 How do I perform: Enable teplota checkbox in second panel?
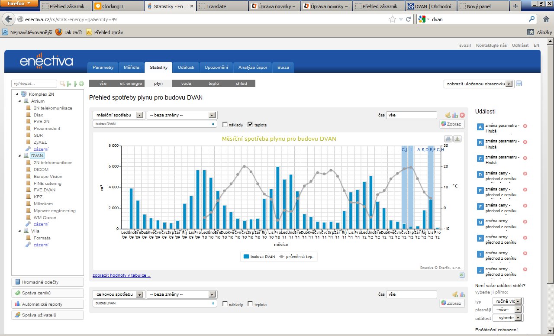250,304
